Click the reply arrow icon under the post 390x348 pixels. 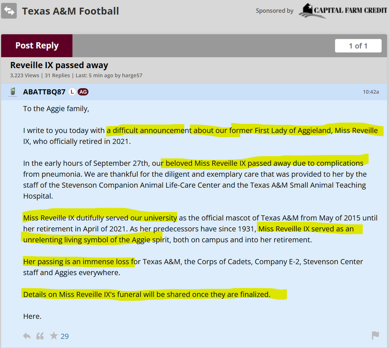tap(27, 335)
